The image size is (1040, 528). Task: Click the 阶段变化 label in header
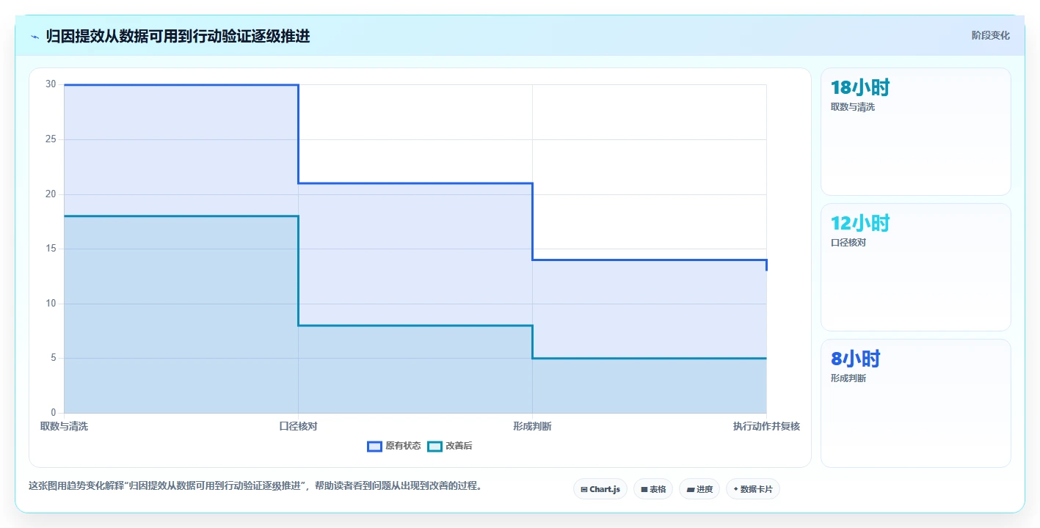(x=990, y=35)
